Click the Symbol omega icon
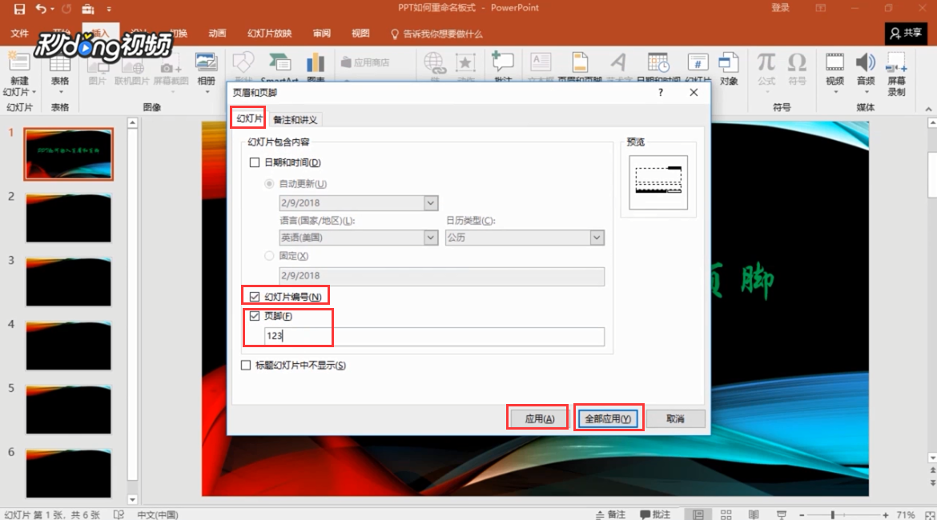Screen dimensions: 937x520 (x=797, y=62)
